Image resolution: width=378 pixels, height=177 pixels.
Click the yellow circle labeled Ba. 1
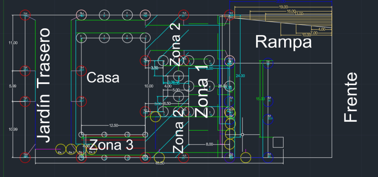(61, 149)
